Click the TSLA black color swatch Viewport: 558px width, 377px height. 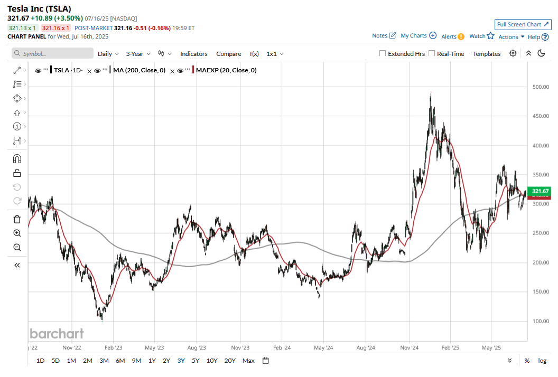point(51,70)
